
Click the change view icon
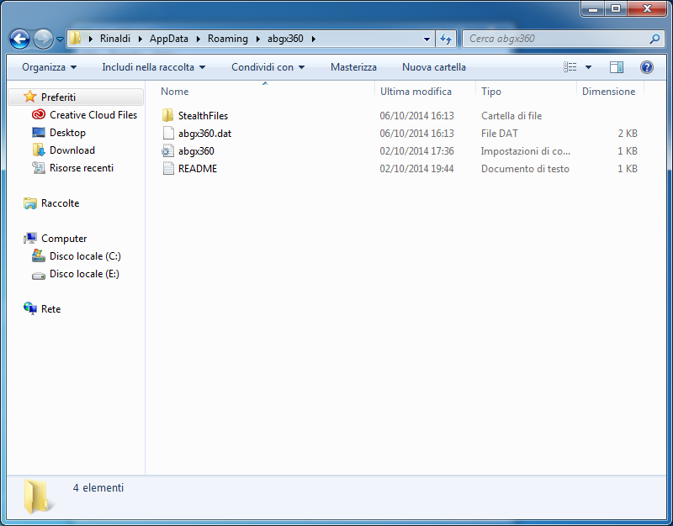[x=570, y=67]
